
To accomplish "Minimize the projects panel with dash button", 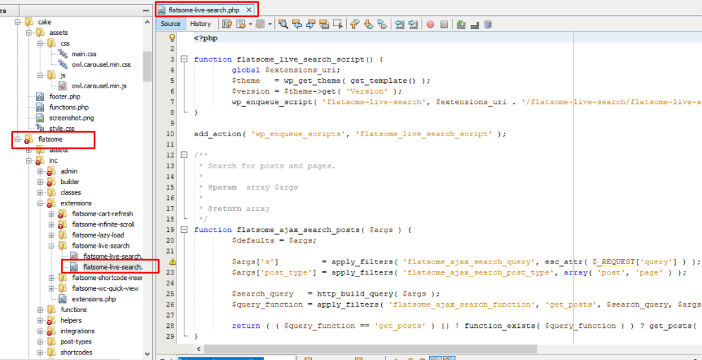I will click(145, 10).
